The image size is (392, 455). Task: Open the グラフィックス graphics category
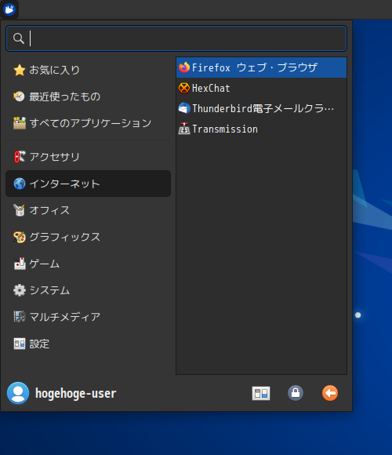pyautogui.click(x=88, y=237)
